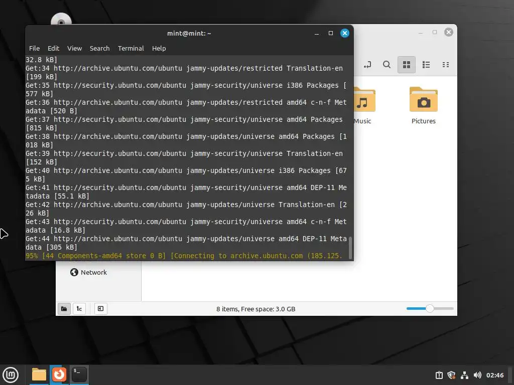
Task: Open the Linux Mint start menu
Action: (11, 375)
